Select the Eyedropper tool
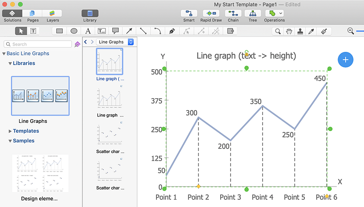The width and height of the screenshot is (364, 207). 312,31
